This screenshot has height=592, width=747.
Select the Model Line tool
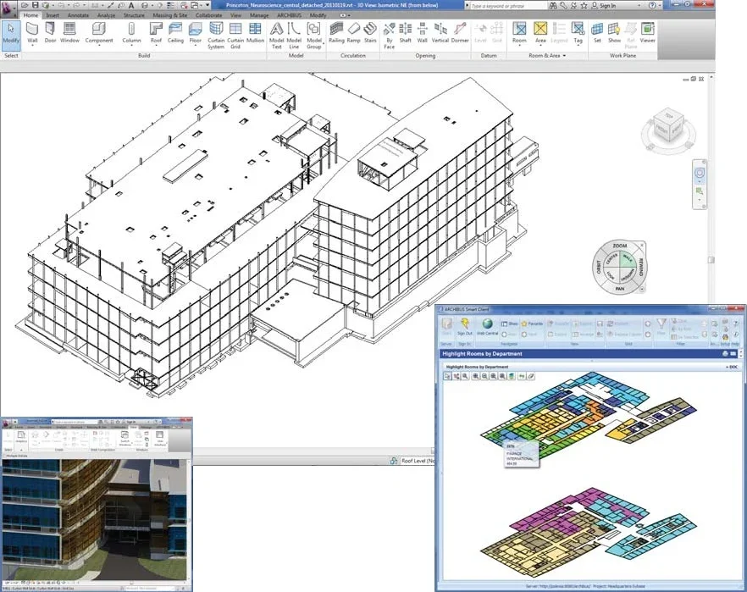click(x=294, y=36)
